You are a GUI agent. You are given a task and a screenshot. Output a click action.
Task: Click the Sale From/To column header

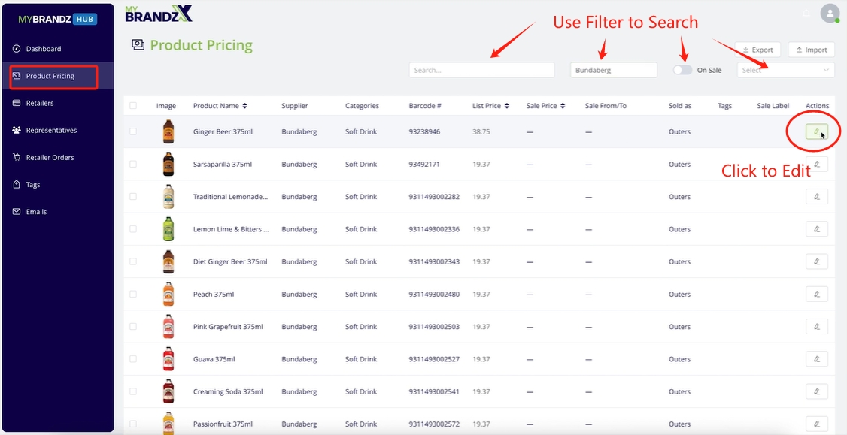[606, 106]
